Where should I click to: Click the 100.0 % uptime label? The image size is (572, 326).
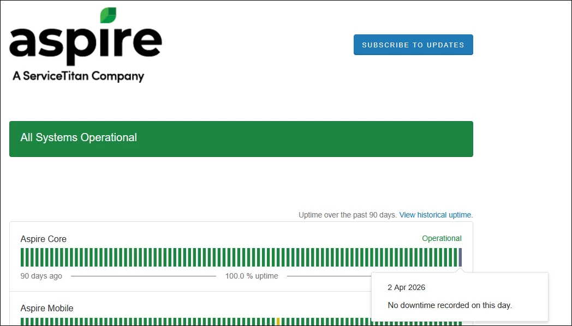tap(252, 276)
